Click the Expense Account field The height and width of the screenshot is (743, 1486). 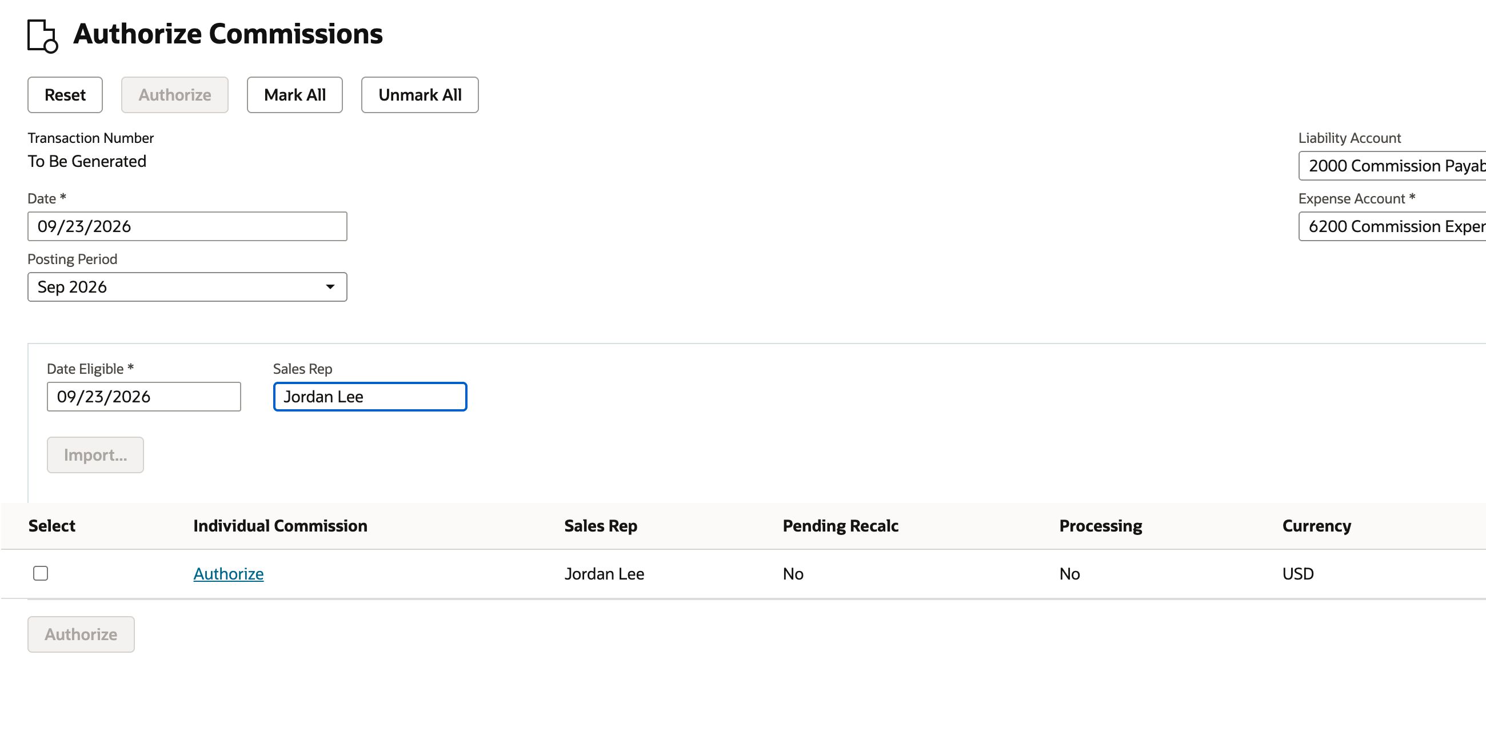[1392, 226]
